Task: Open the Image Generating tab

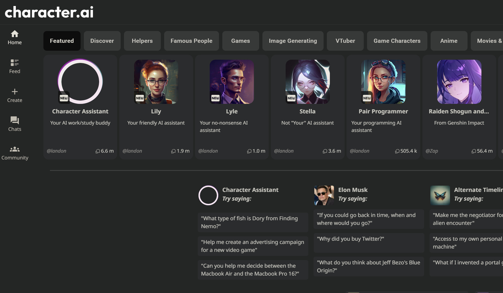Action: (x=293, y=41)
